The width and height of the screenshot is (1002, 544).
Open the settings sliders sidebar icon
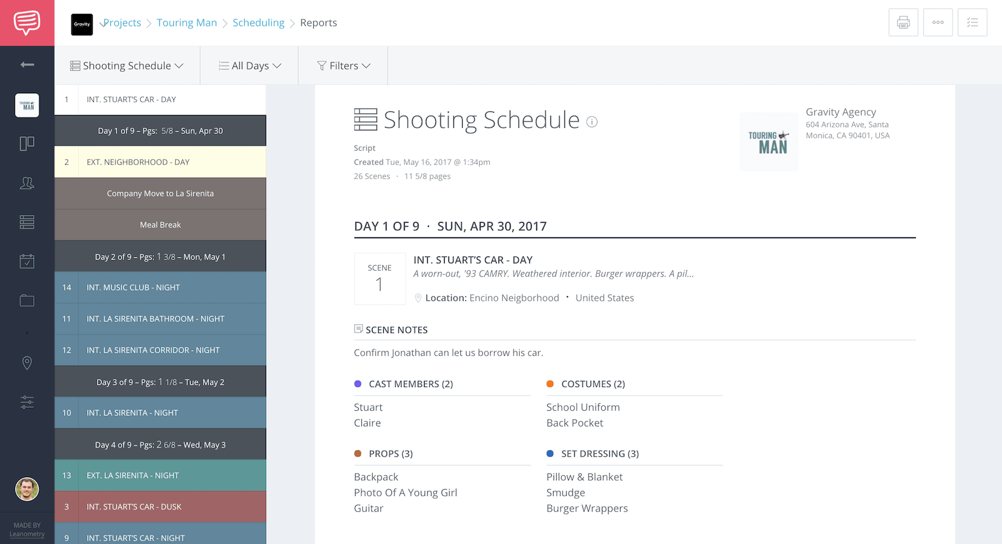tap(27, 402)
